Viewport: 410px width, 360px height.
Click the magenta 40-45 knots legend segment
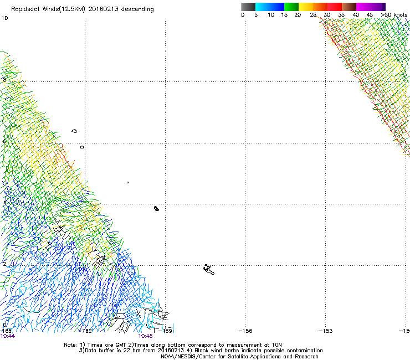pyautogui.click(x=363, y=7)
